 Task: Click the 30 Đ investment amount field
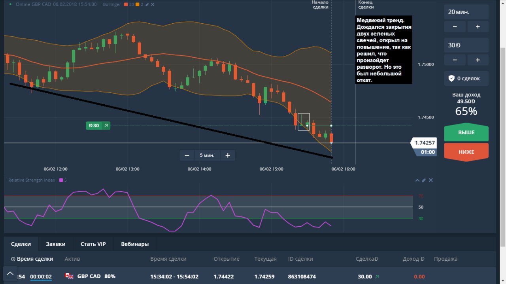[466, 45]
